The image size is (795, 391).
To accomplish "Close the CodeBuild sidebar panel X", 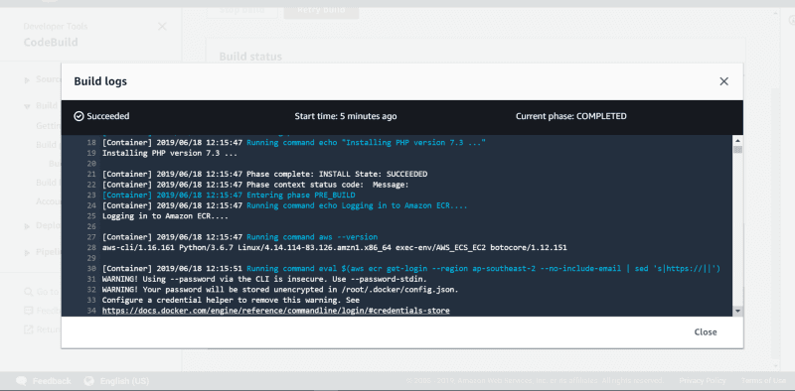I will (x=162, y=27).
